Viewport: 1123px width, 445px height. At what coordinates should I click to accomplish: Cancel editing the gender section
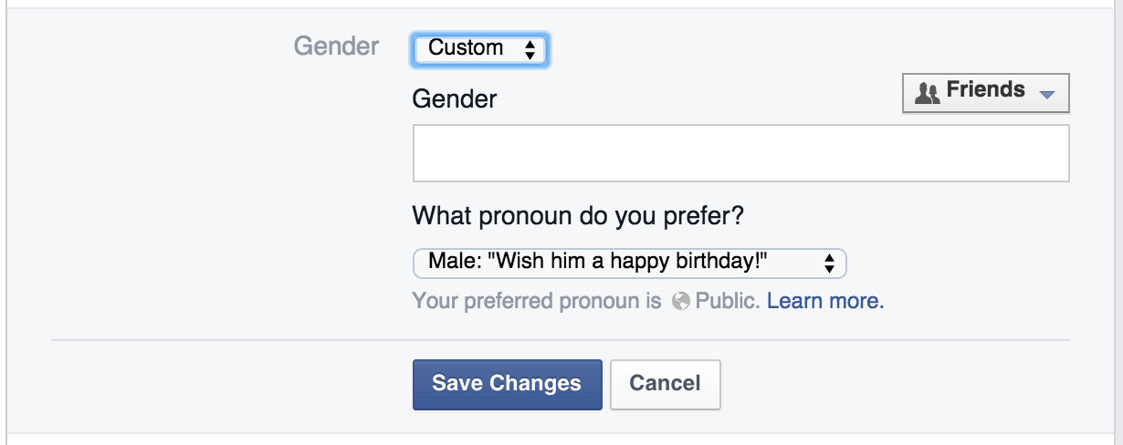tap(665, 384)
